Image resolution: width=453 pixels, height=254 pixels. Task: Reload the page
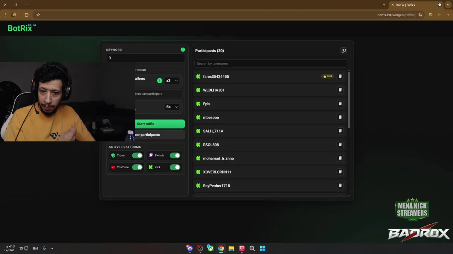[x=431, y=15]
